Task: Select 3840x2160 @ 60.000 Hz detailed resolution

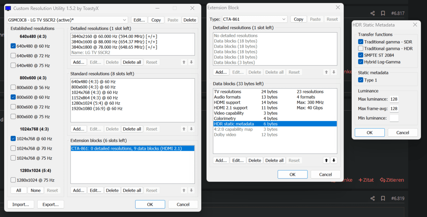Action: tap(132, 36)
